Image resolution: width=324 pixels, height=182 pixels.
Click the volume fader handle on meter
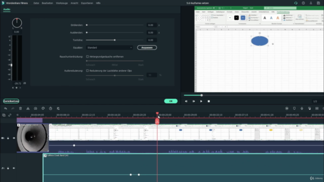11,65
